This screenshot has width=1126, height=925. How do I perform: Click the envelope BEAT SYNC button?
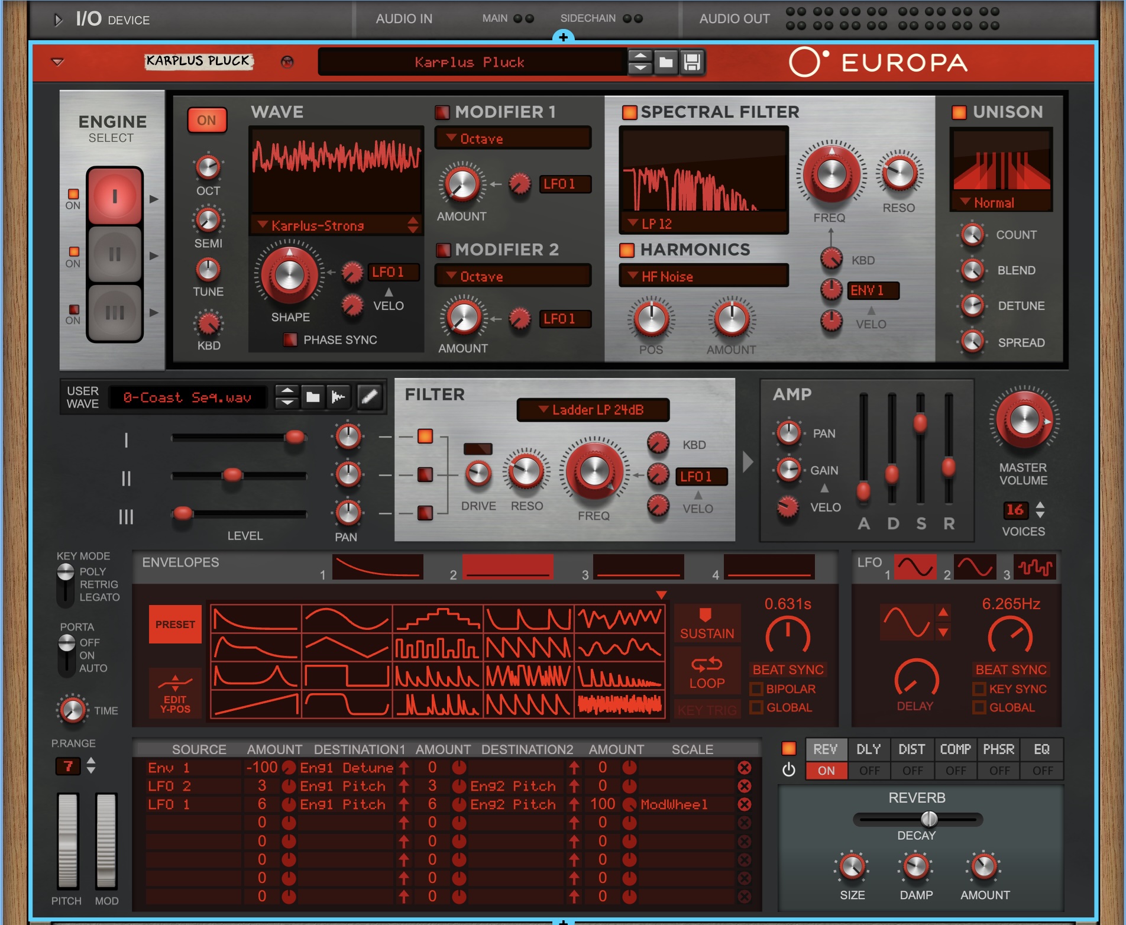coord(788,670)
